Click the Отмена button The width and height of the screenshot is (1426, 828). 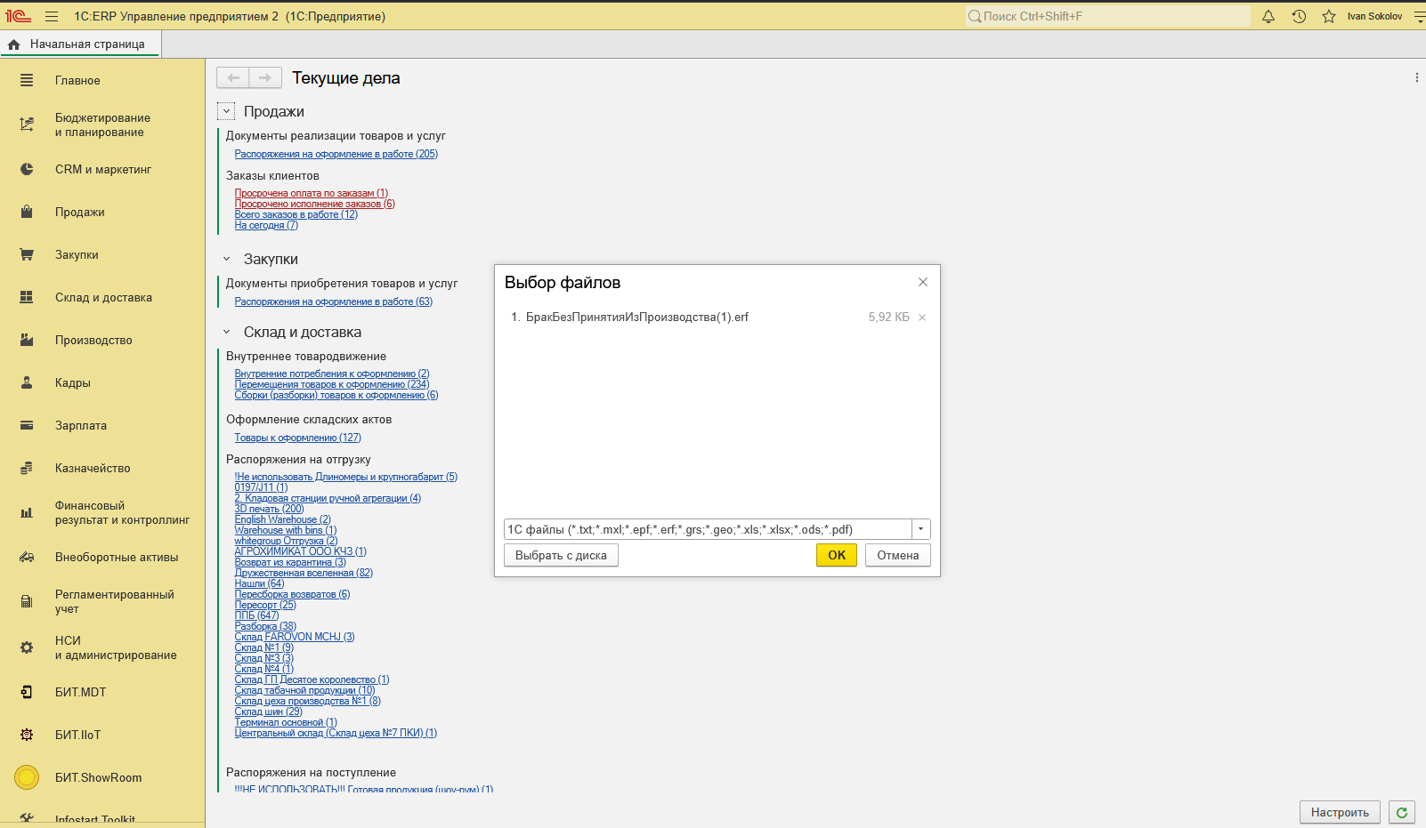897,555
